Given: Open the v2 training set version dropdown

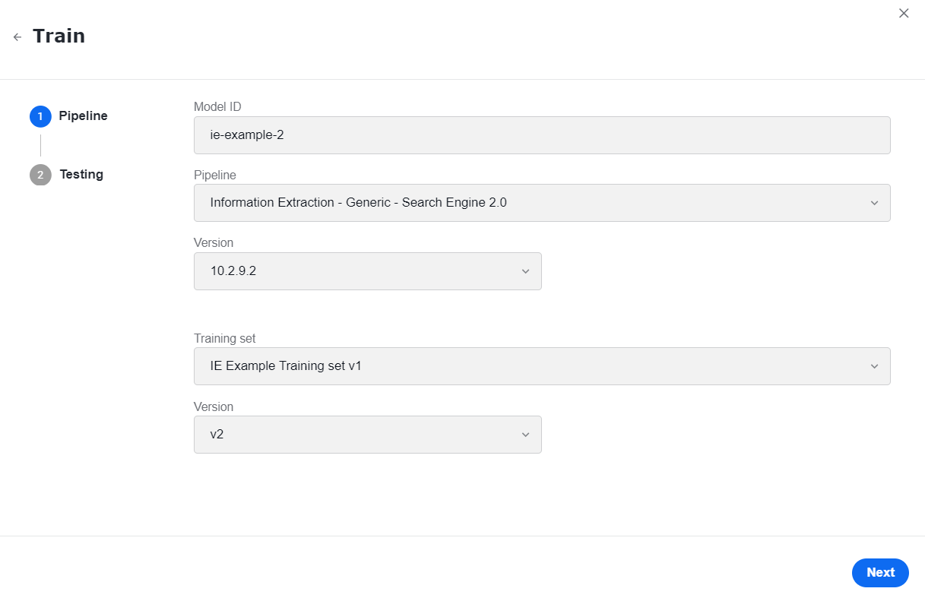Looking at the screenshot, I should [368, 435].
